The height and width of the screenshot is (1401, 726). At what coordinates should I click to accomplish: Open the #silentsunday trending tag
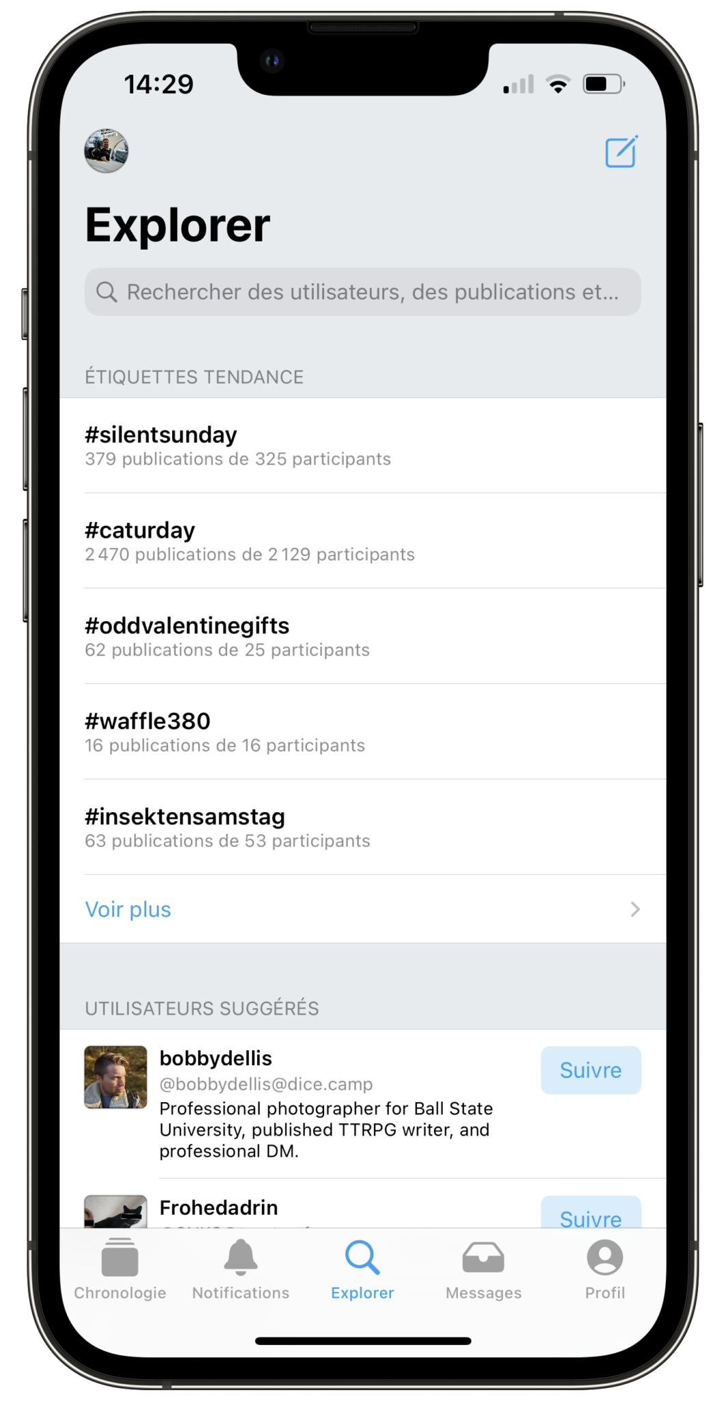[363, 445]
